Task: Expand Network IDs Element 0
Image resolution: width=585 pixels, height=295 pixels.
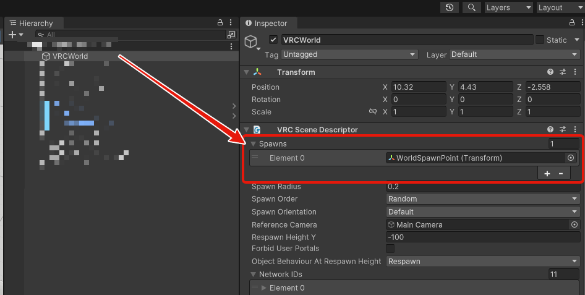Action: click(x=264, y=288)
